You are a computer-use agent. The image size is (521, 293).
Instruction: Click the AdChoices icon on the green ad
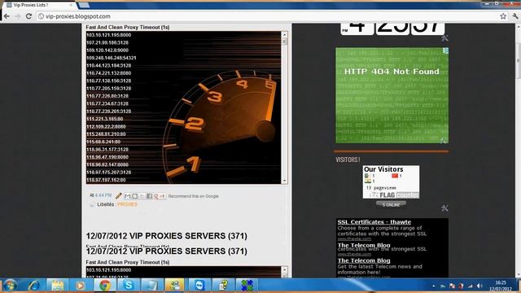445,50
